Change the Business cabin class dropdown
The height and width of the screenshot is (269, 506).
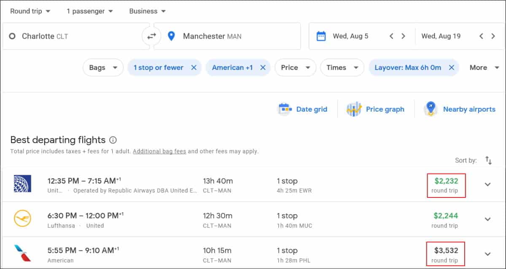(x=147, y=11)
